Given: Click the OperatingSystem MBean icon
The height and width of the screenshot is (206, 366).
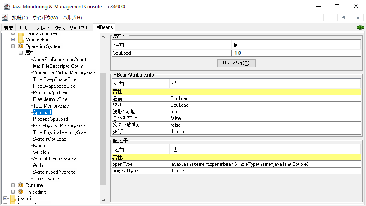Looking at the screenshot, I should [x=21, y=46].
